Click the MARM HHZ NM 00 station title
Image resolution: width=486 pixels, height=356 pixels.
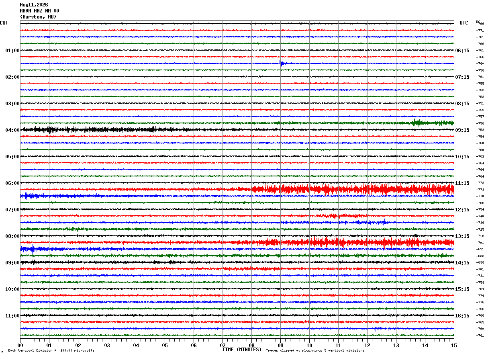(39, 11)
